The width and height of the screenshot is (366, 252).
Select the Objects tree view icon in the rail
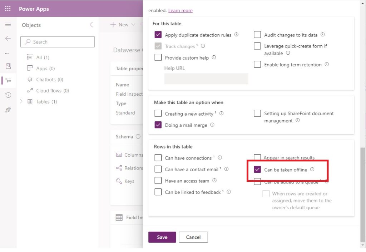tap(8, 80)
